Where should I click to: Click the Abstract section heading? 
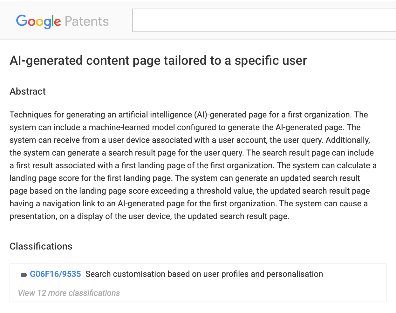[28, 91]
